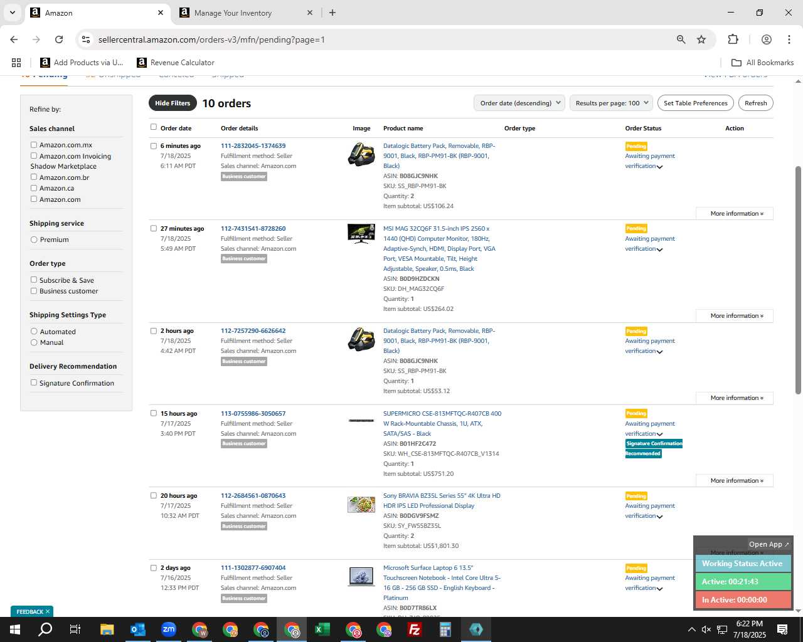Open the Sony BRAVIA BZ35L product link
Screen dimensions: 803x642
(442, 501)
